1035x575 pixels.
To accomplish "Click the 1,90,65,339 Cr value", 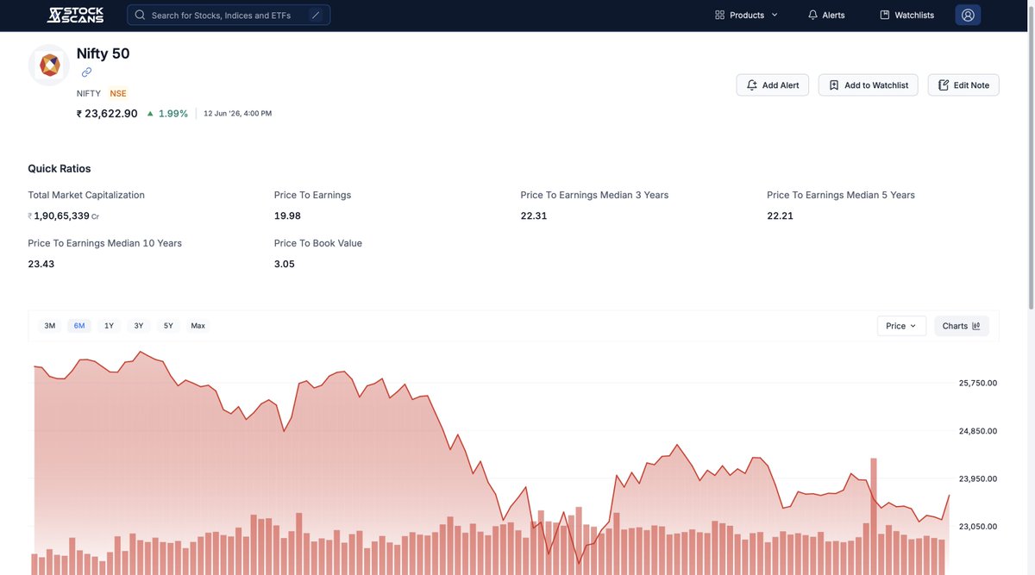I will (64, 216).
